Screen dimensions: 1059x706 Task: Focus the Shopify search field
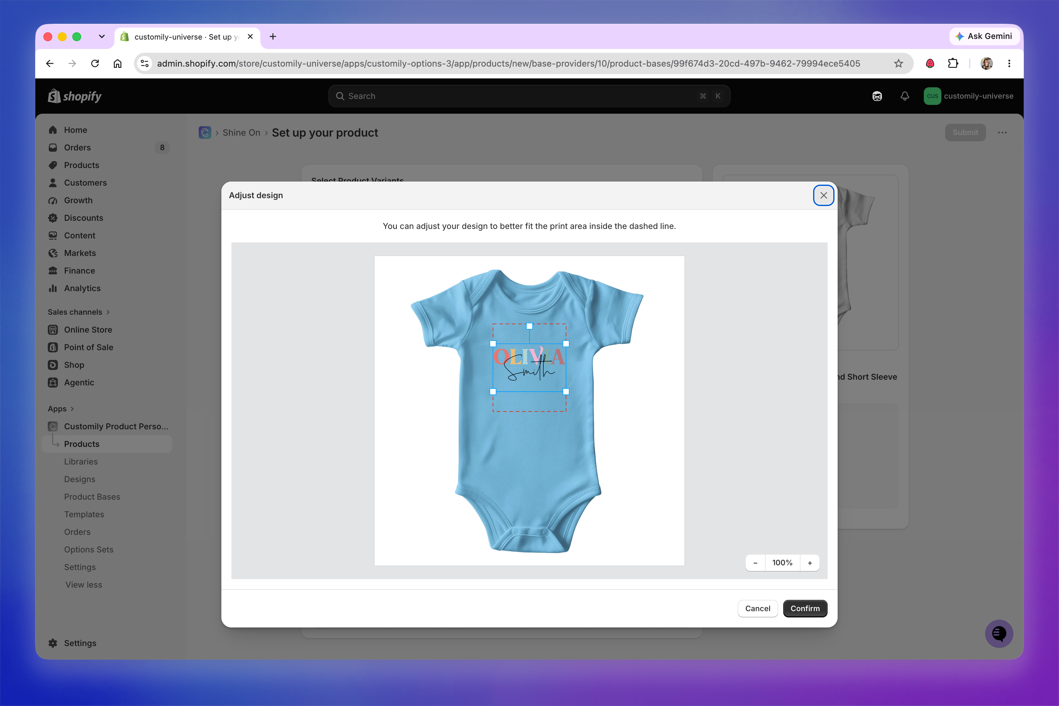click(x=529, y=96)
